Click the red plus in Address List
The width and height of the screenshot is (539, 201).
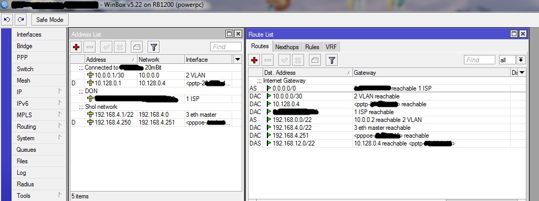click(x=76, y=47)
